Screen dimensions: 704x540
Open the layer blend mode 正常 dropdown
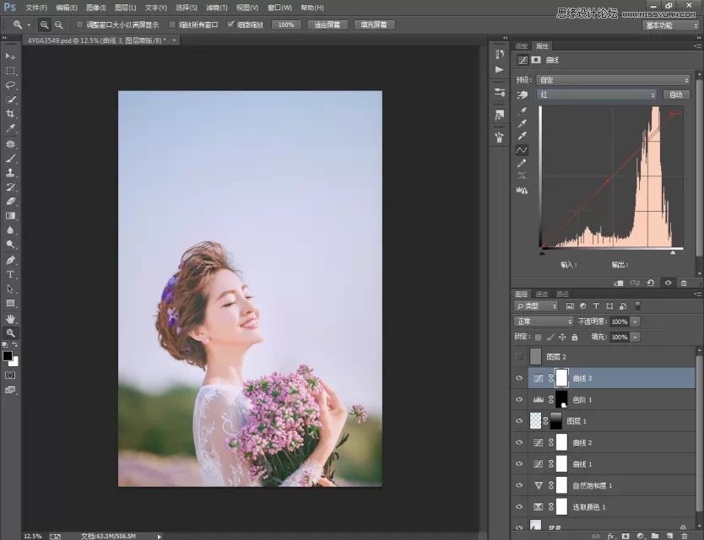coord(544,321)
